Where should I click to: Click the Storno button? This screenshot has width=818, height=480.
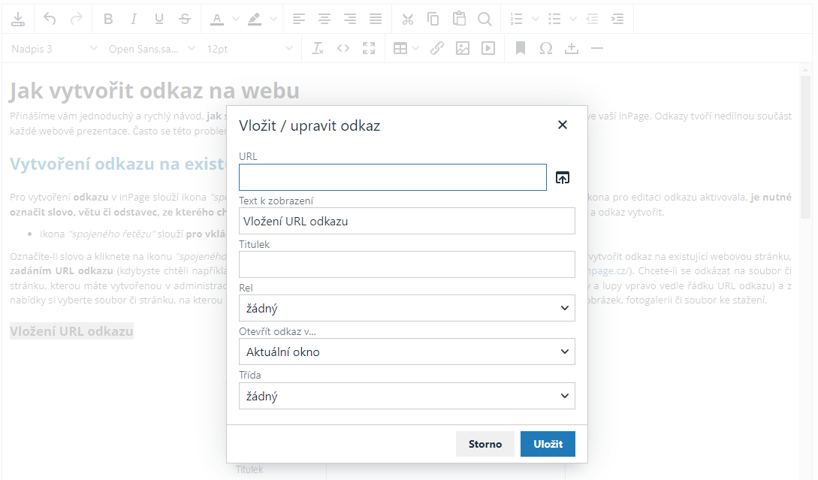(x=484, y=444)
